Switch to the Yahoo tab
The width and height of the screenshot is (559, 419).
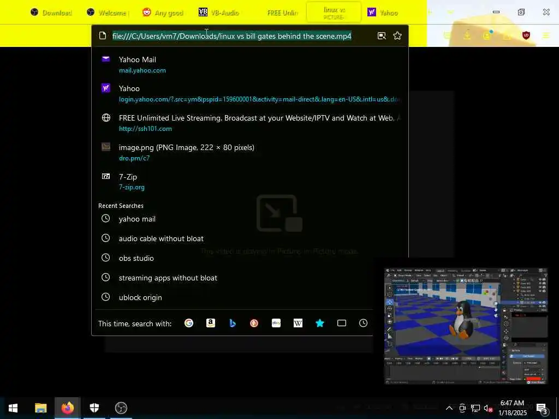tap(389, 13)
